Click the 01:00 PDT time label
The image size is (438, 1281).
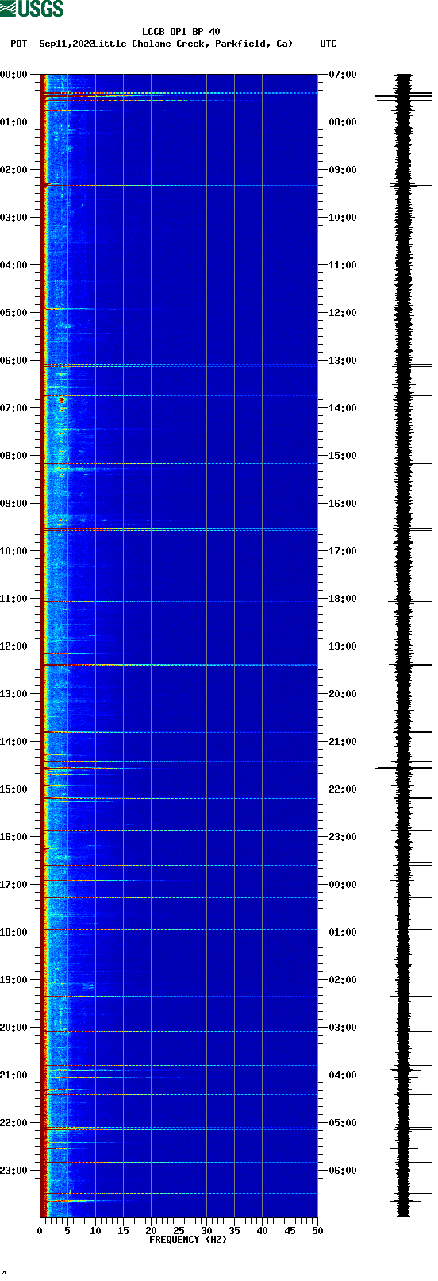pos(13,122)
